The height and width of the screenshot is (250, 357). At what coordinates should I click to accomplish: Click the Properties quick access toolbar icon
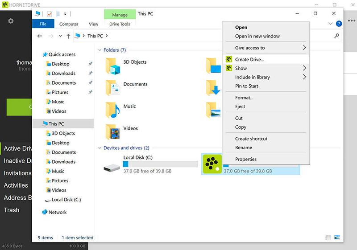click(50, 14)
